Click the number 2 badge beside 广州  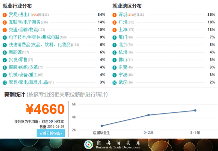(114, 22)
